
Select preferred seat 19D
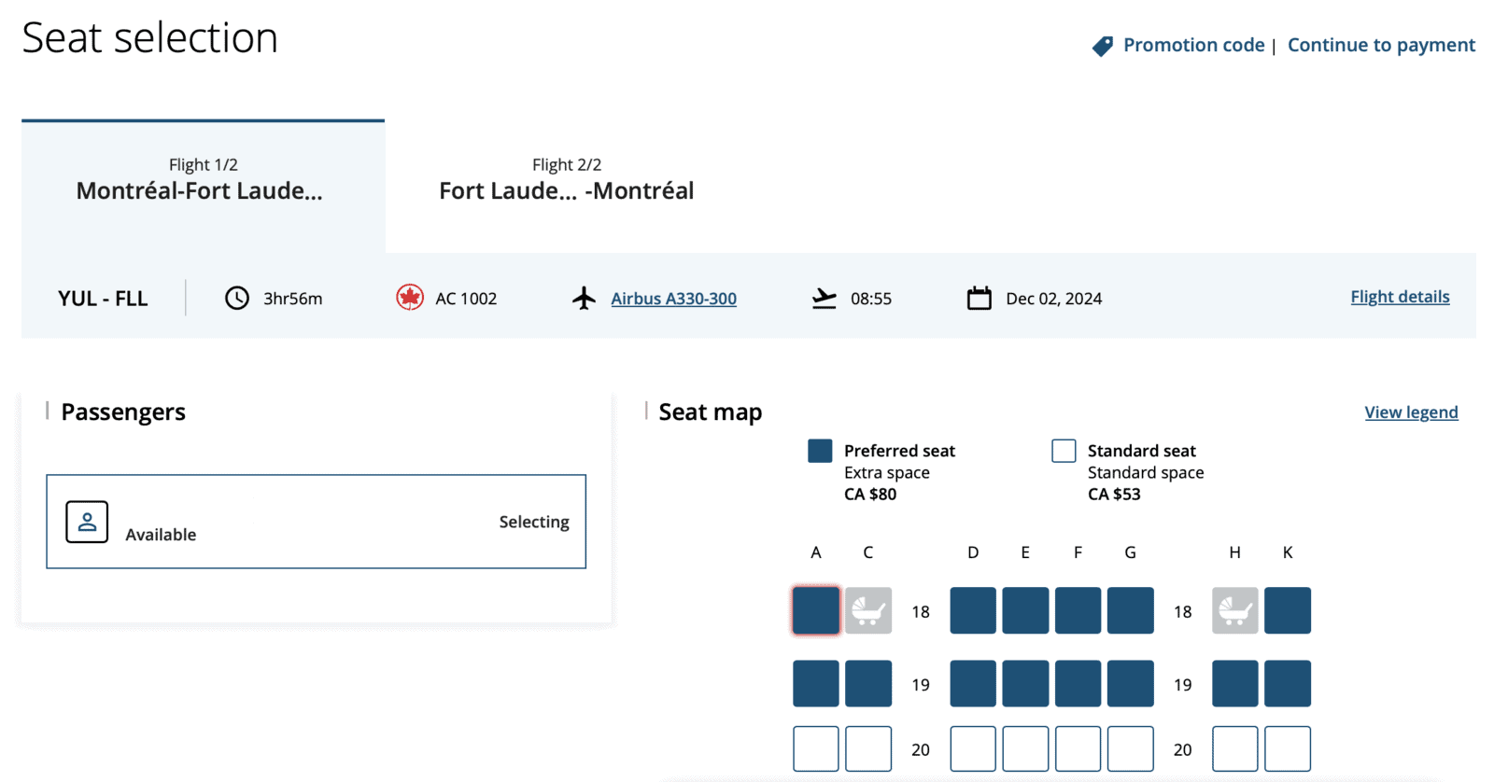(972, 683)
